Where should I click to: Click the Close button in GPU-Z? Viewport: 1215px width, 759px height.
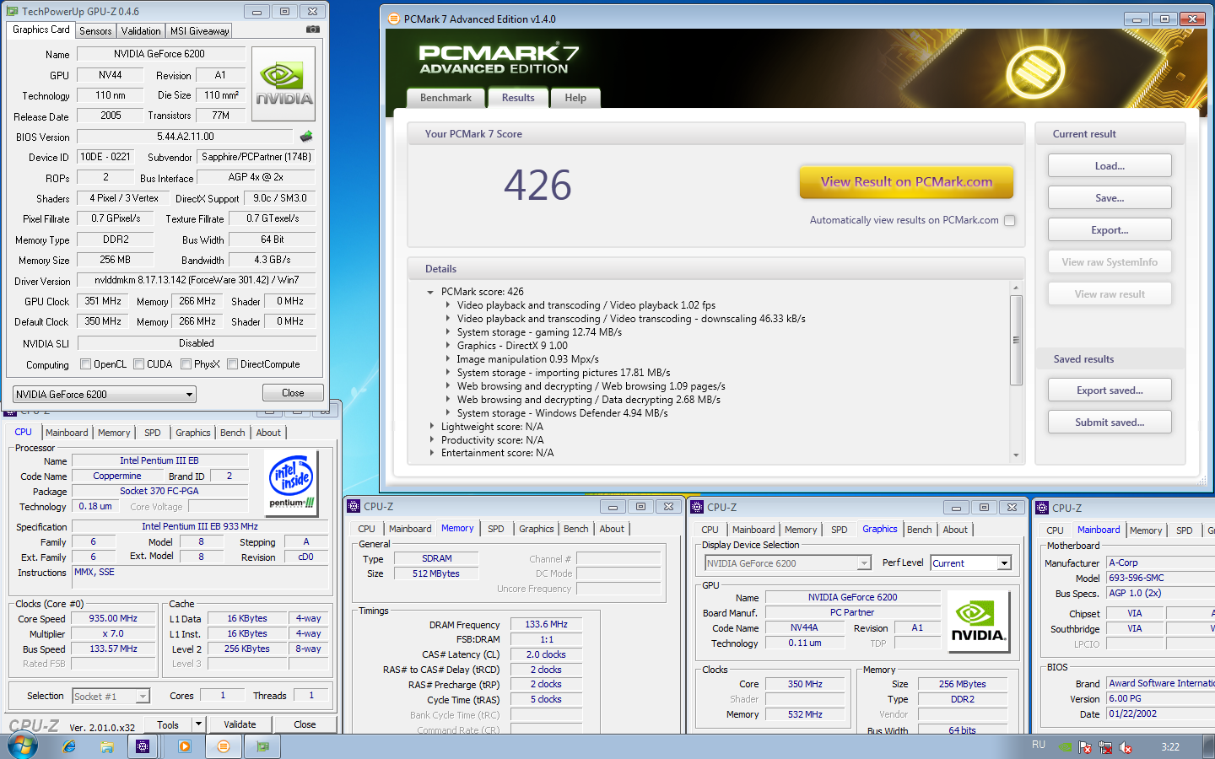tap(293, 392)
